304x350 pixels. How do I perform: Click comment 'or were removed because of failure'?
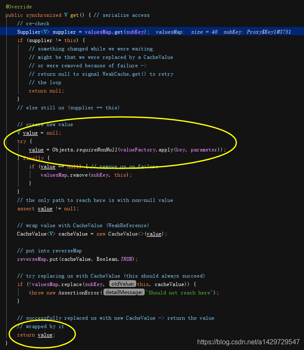[x=87, y=66]
